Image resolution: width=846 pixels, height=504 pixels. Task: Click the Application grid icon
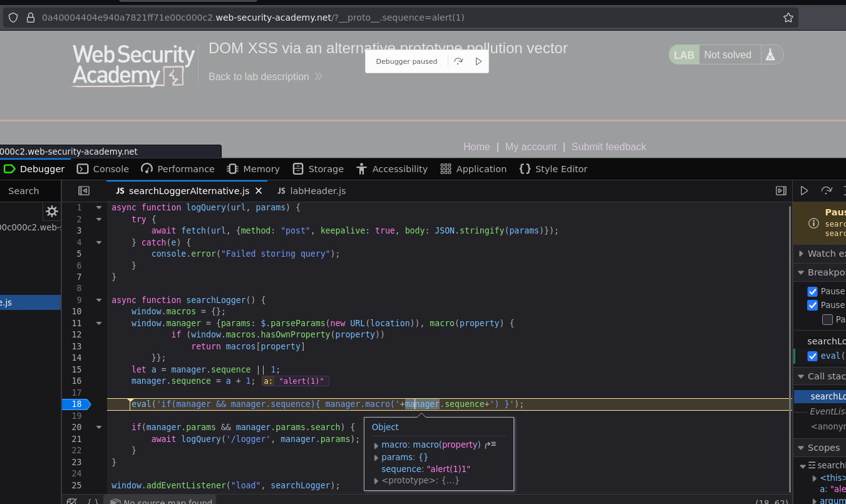click(446, 169)
